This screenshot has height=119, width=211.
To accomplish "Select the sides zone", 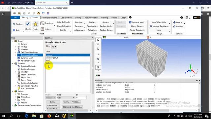I will (x=68, y=63).
